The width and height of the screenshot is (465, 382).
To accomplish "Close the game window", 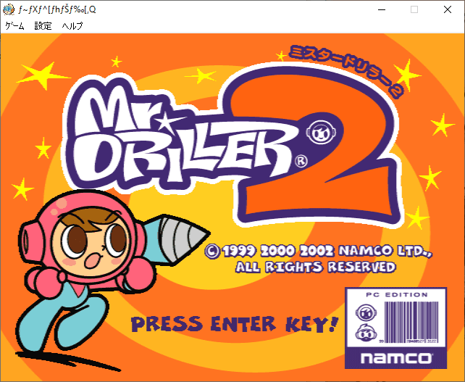I will 448,9.
